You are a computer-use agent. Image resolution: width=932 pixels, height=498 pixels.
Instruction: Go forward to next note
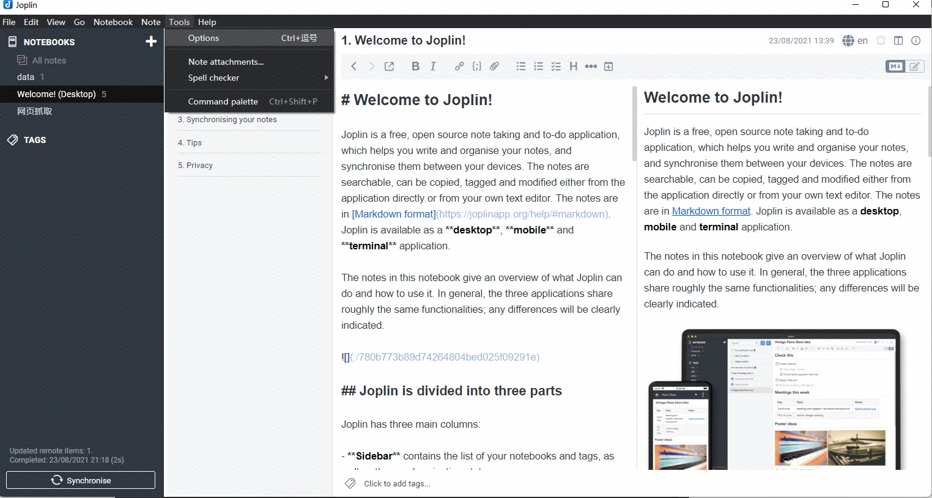pos(371,67)
